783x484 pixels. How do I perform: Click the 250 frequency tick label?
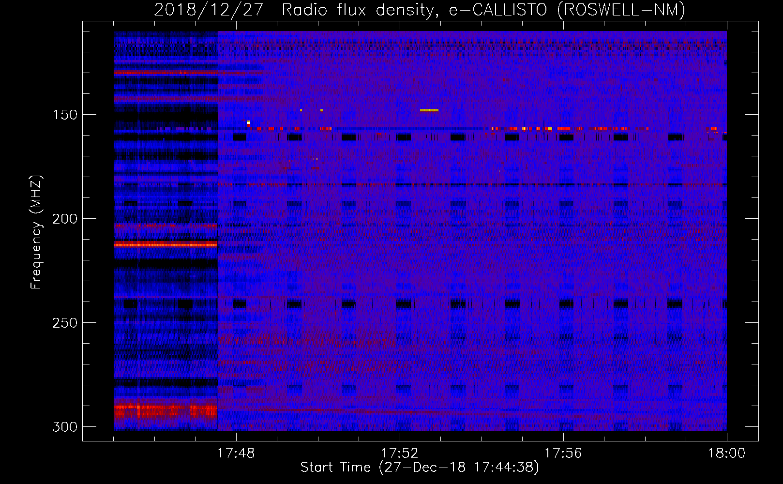point(65,323)
